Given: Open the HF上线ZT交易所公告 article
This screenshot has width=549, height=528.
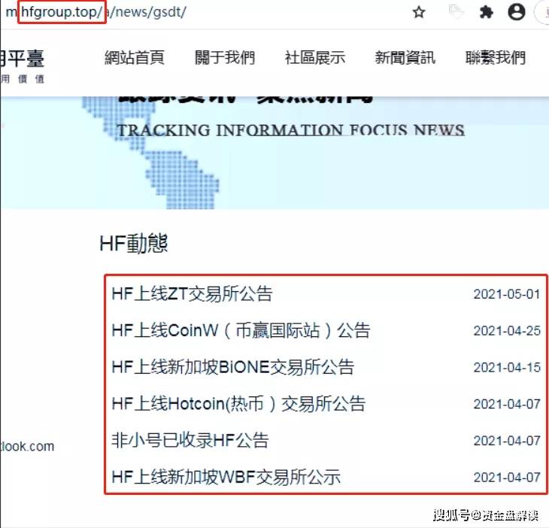Looking at the screenshot, I should (x=192, y=294).
